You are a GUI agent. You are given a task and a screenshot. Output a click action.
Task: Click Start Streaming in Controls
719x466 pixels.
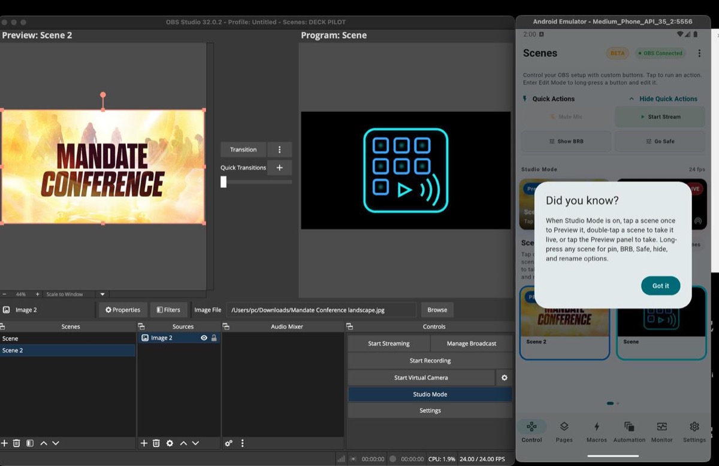[389, 343]
